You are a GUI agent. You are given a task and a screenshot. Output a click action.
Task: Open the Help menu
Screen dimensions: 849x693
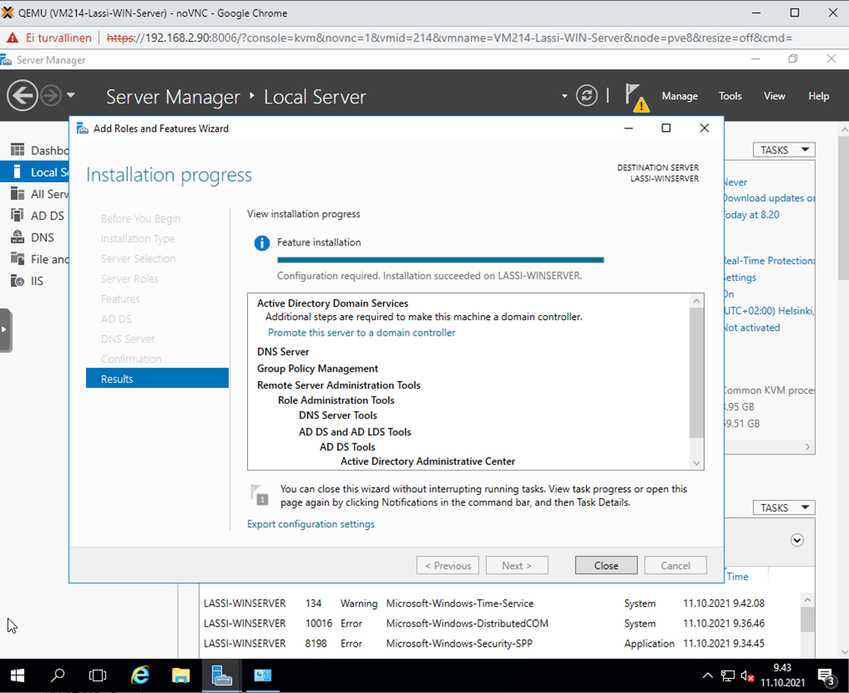818,96
